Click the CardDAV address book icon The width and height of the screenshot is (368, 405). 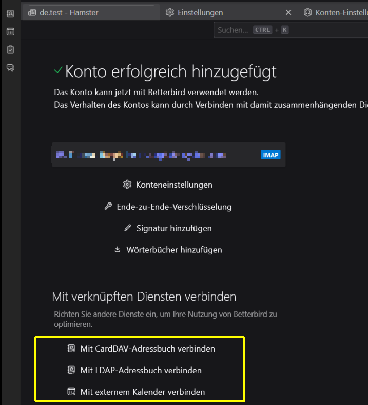[x=71, y=348]
